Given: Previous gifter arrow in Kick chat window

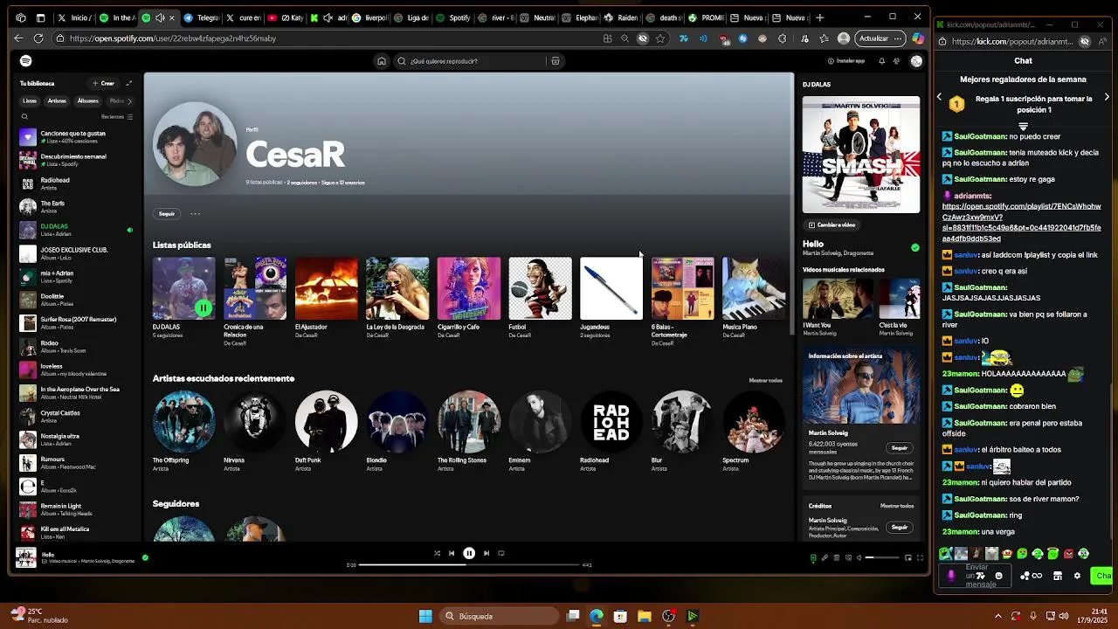Looking at the screenshot, I should click(940, 97).
